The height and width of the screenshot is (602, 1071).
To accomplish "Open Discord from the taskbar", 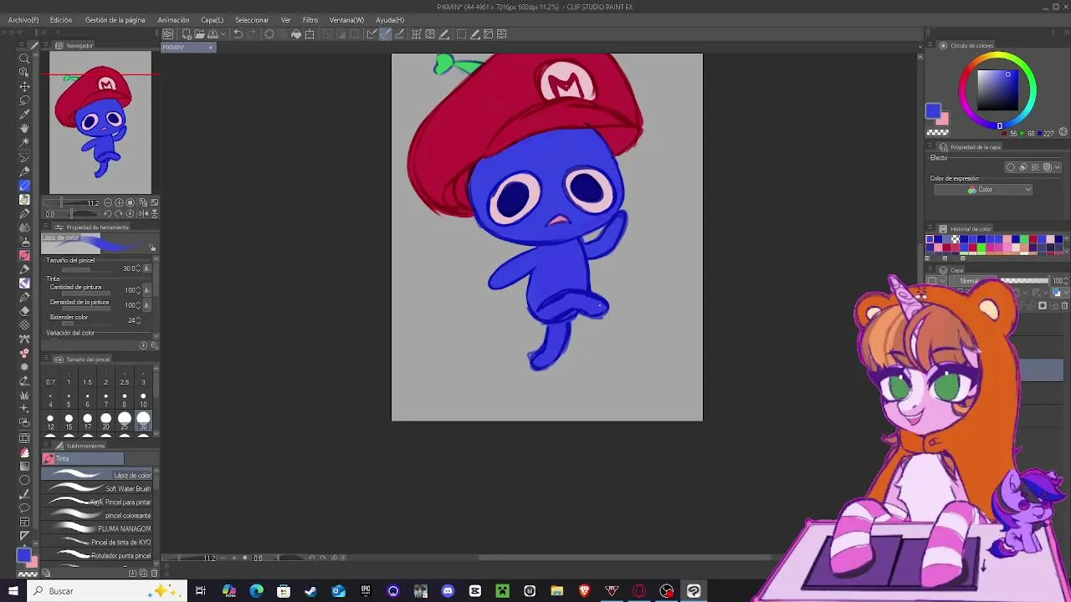I will pyautogui.click(x=448, y=591).
